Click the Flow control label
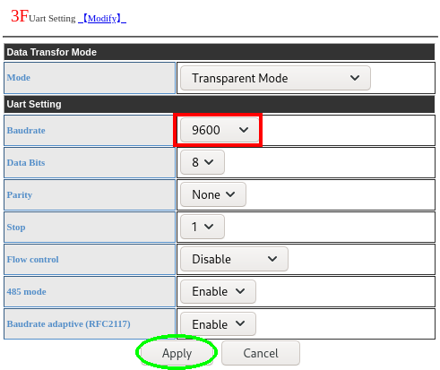 (33, 260)
